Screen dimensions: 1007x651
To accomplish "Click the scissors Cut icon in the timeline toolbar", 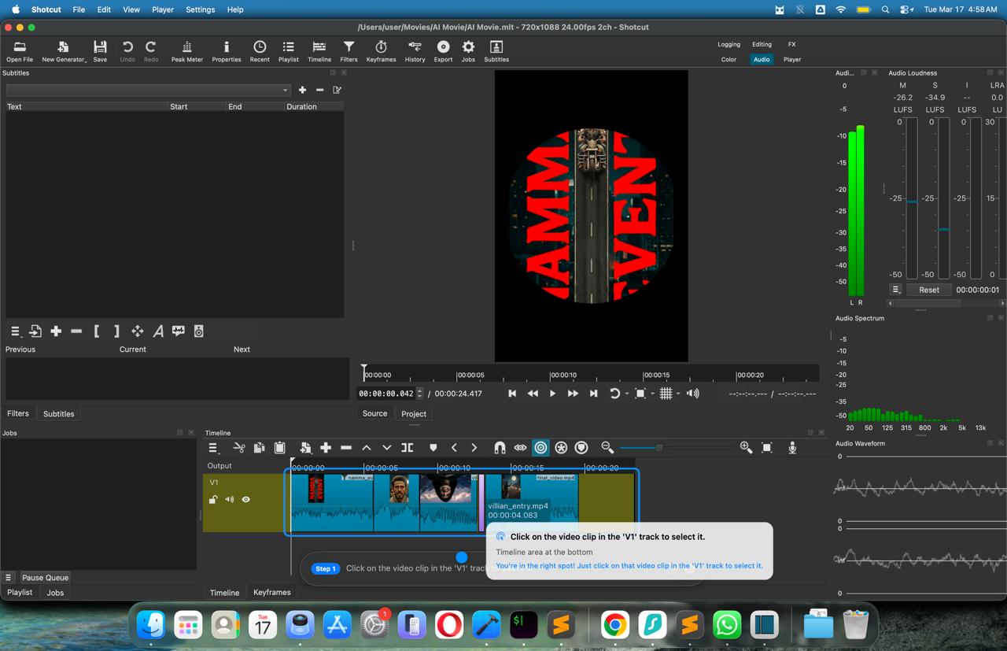I will (x=239, y=448).
